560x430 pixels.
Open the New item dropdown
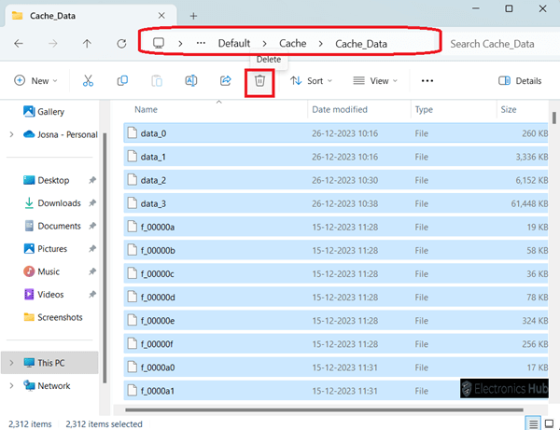pyautogui.click(x=35, y=81)
